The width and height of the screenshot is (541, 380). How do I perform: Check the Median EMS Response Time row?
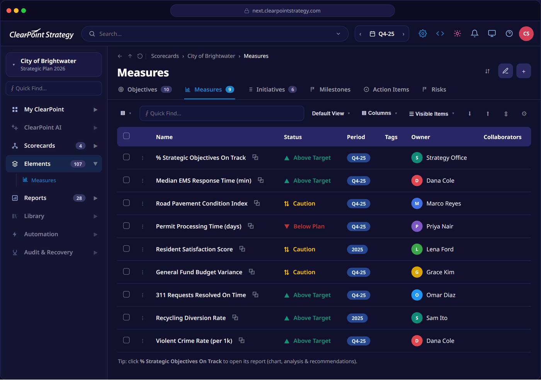(x=126, y=180)
